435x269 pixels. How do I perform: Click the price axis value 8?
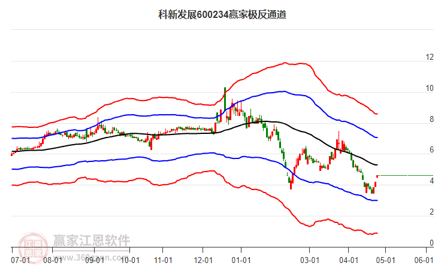tap(431, 119)
